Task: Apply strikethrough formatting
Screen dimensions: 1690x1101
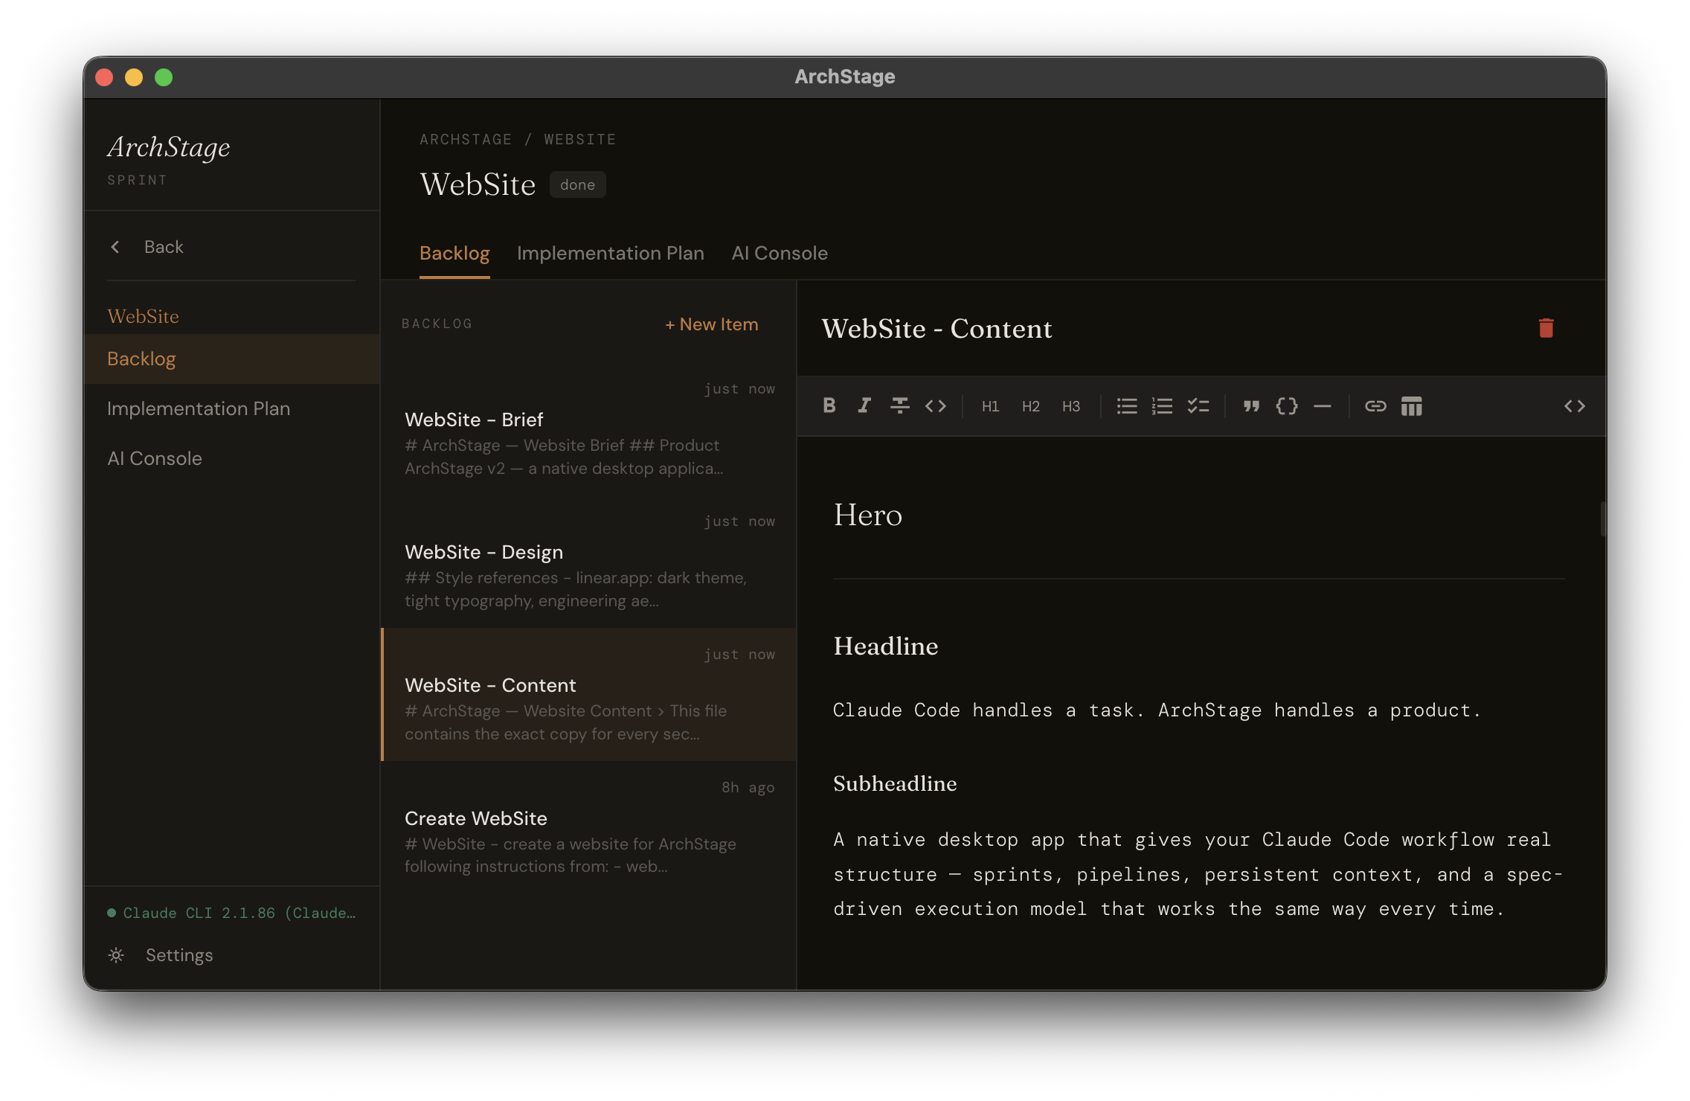Action: tap(900, 405)
